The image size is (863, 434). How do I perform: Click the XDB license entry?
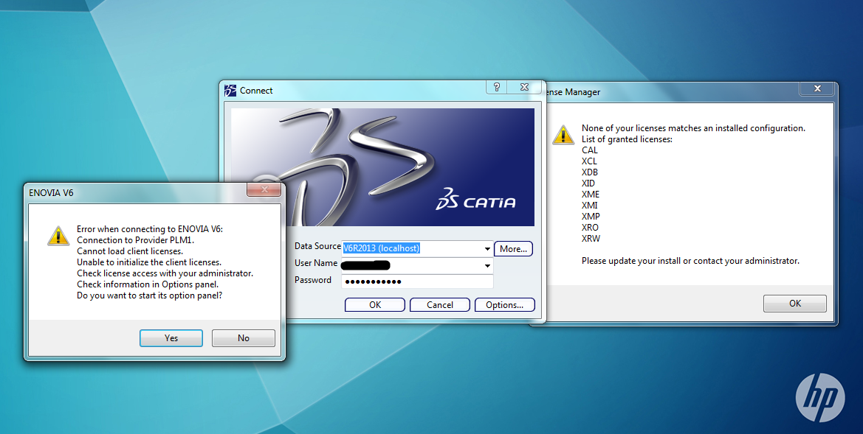(590, 172)
